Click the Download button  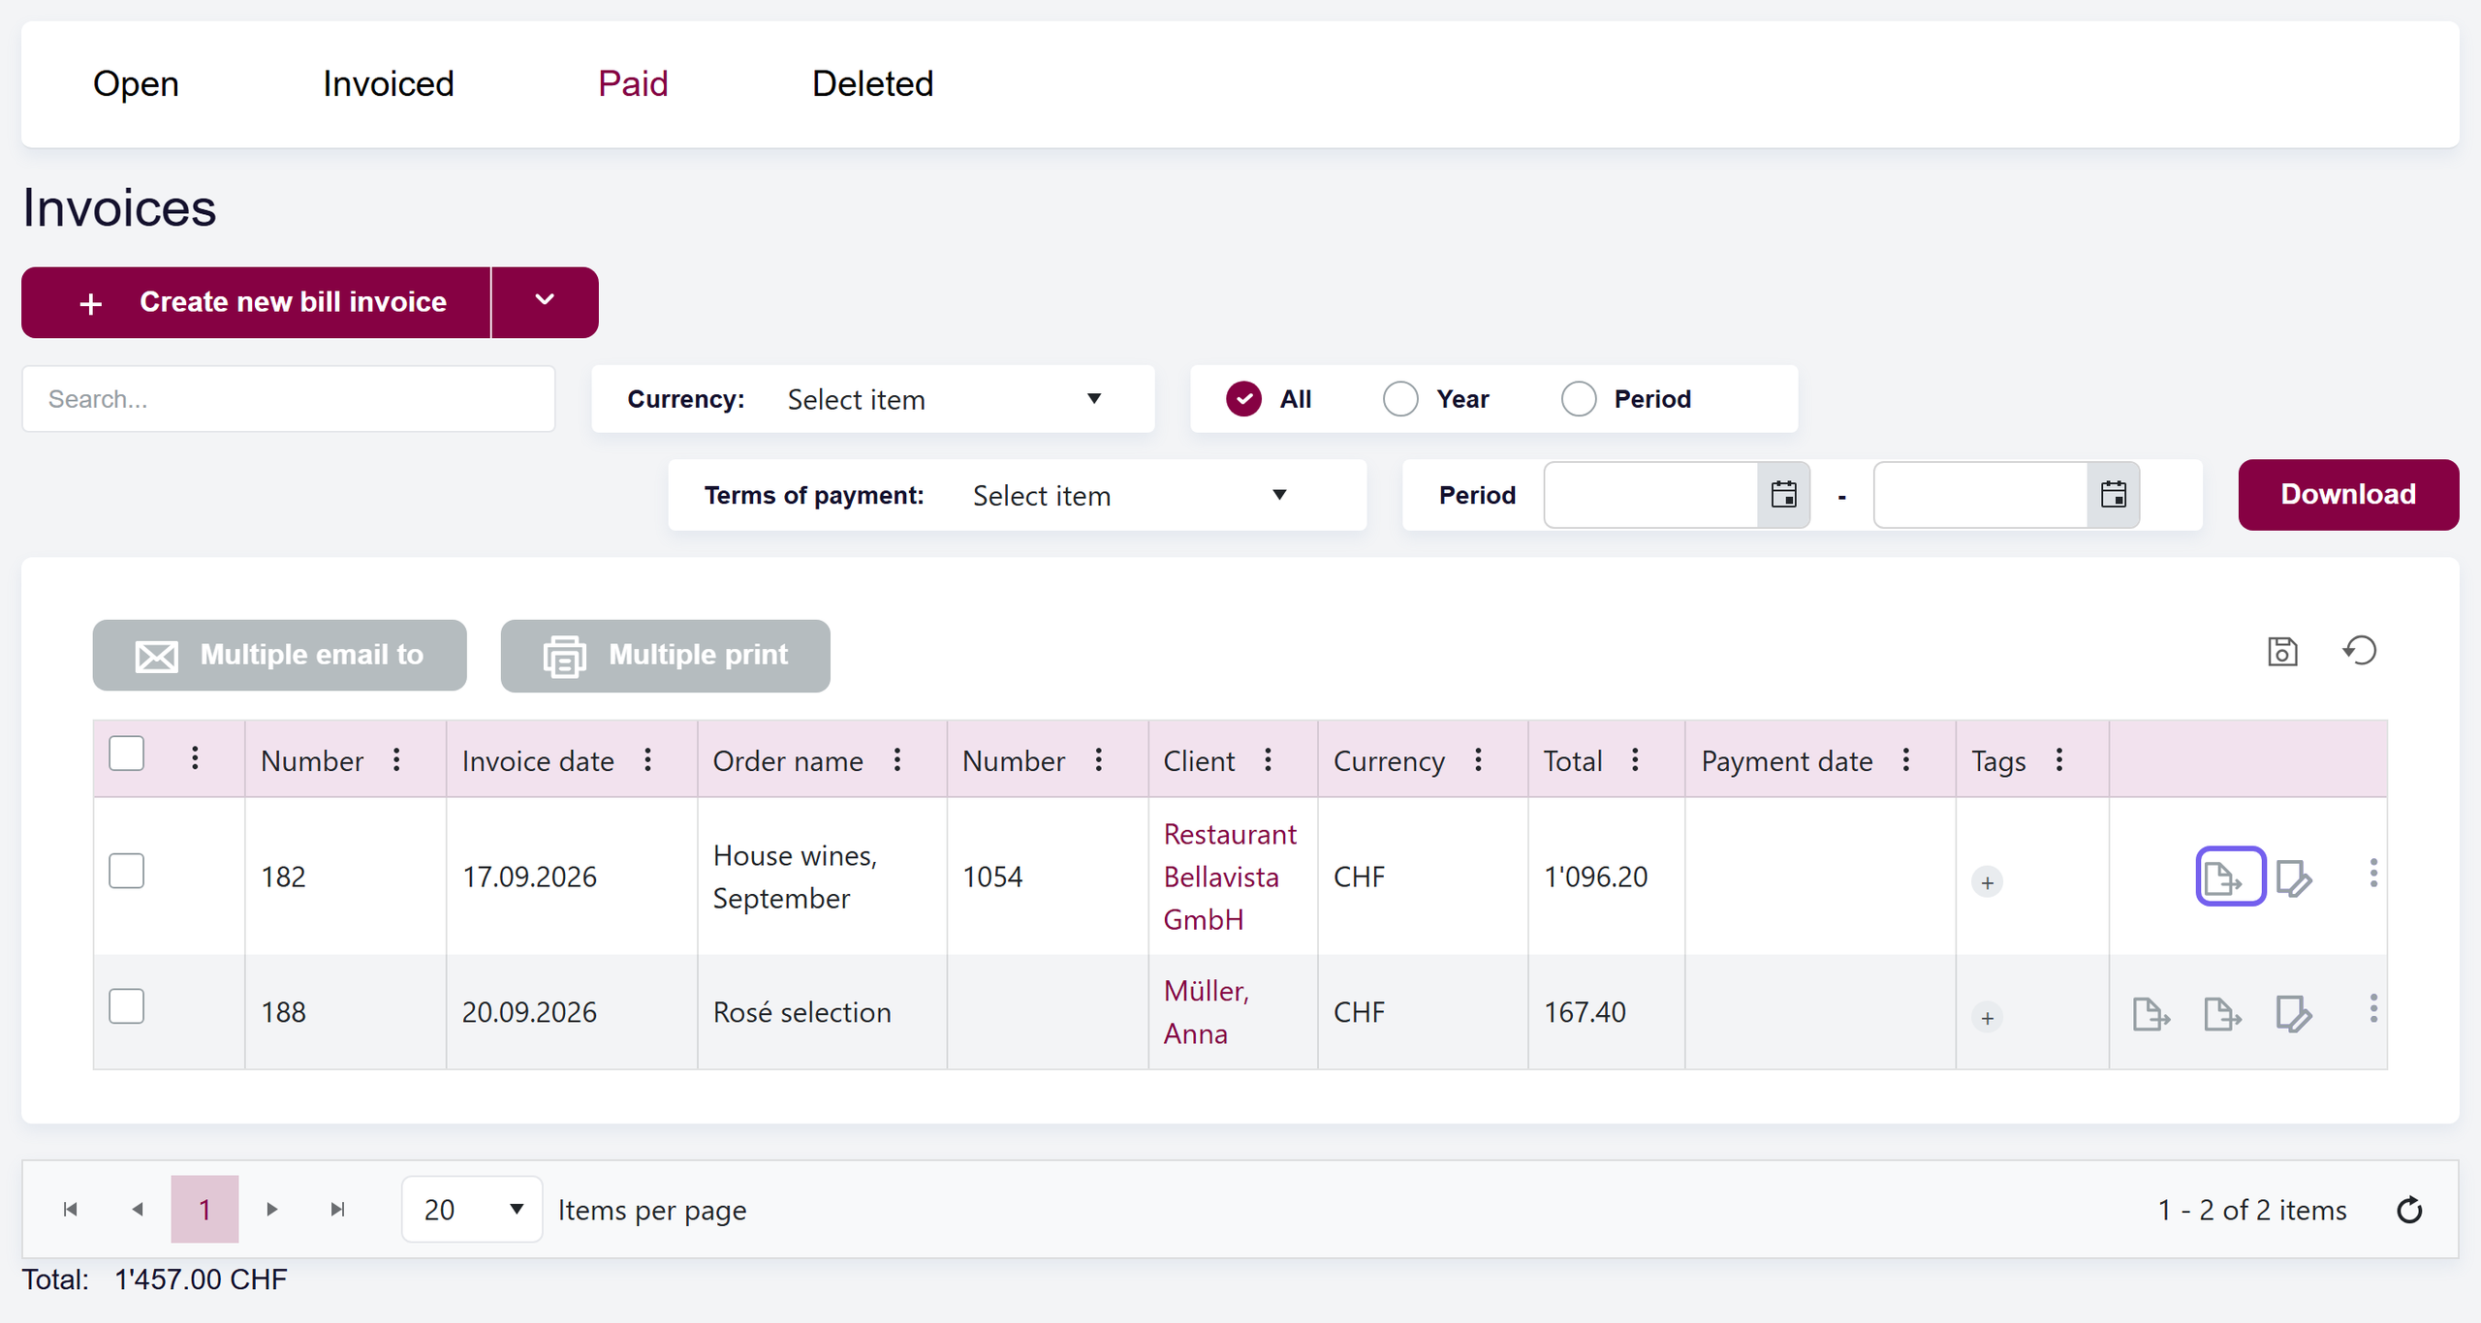point(2348,494)
